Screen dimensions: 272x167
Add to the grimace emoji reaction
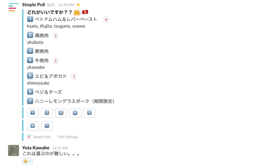(27, 161)
